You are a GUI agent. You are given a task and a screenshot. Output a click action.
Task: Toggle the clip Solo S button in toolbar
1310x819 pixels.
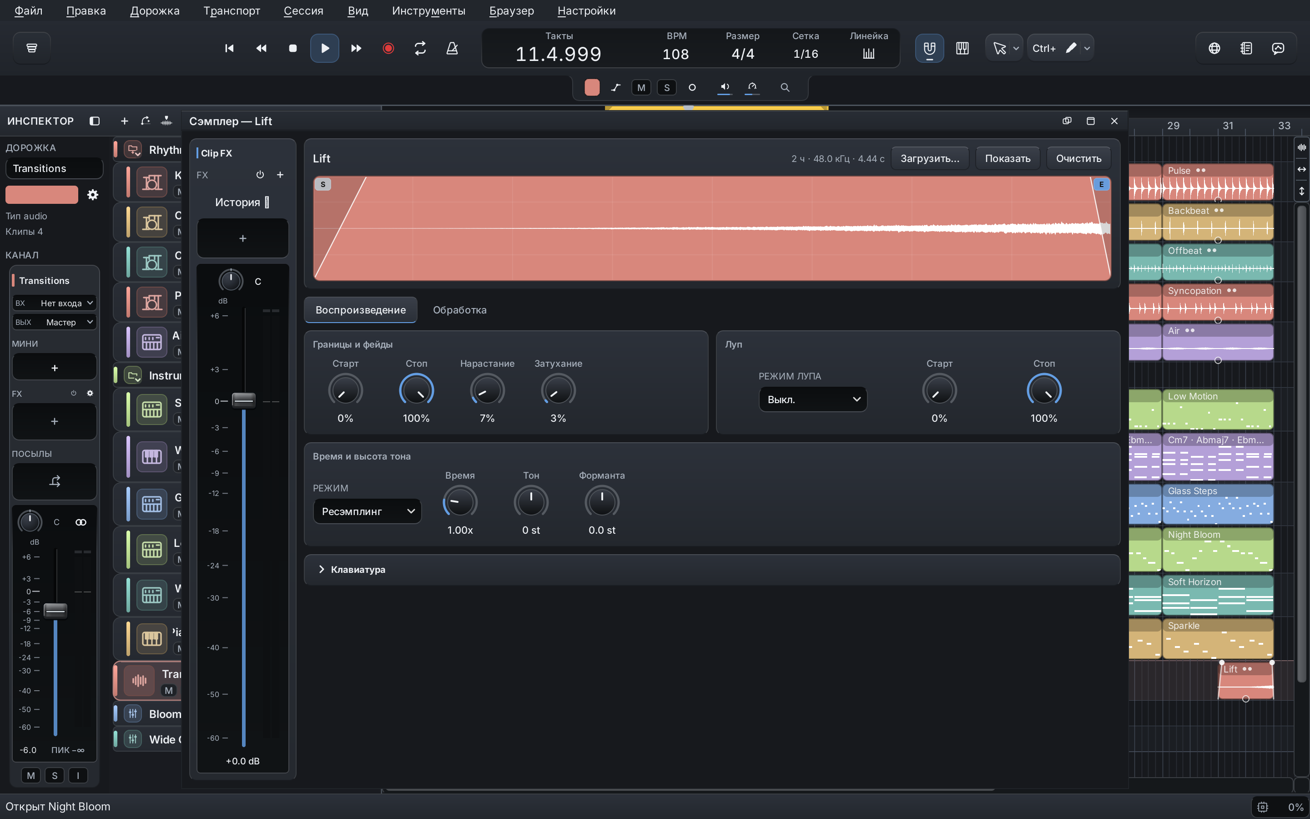click(x=667, y=87)
